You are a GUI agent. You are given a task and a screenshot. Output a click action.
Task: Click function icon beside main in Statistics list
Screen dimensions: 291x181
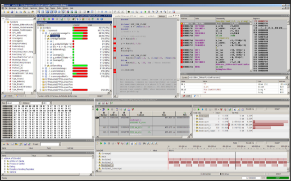pyautogui.click(x=197, y=119)
